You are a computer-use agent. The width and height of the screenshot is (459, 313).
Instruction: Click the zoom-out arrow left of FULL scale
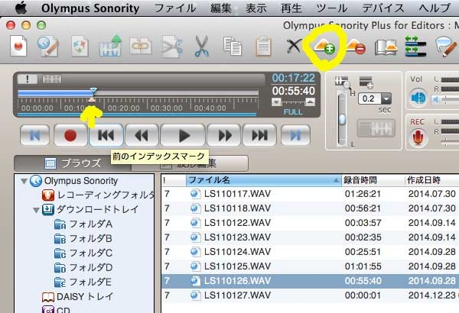coord(276,102)
